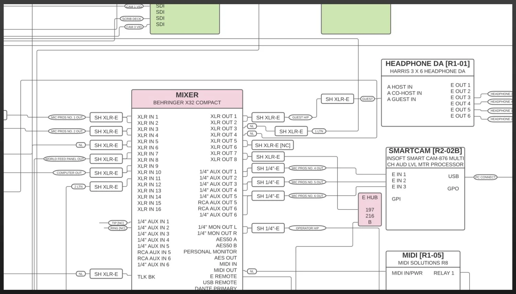
Task: Click the AES50 A port text
Action: click(226, 239)
